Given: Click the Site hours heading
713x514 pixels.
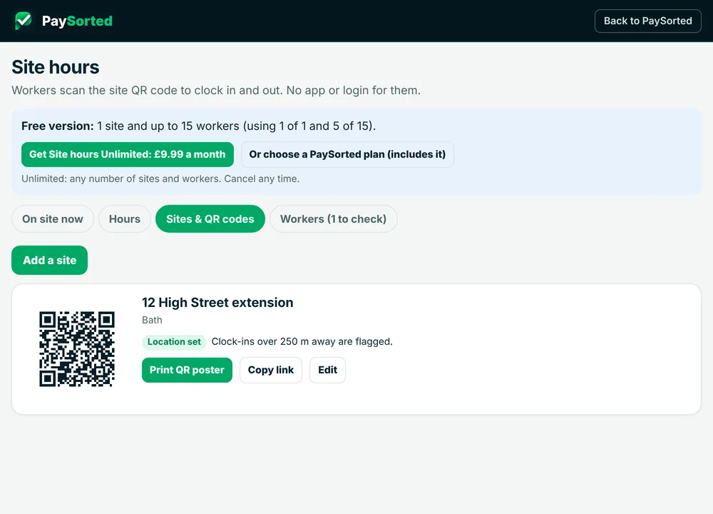Looking at the screenshot, I should coord(56,67).
